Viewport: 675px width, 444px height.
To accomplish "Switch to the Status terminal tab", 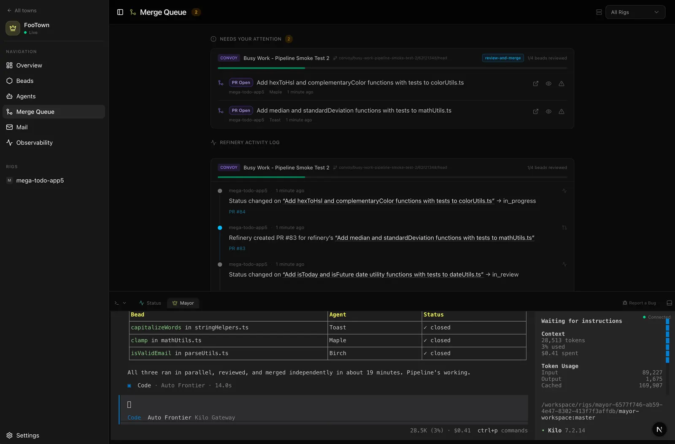I will pyautogui.click(x=150, y=303).
